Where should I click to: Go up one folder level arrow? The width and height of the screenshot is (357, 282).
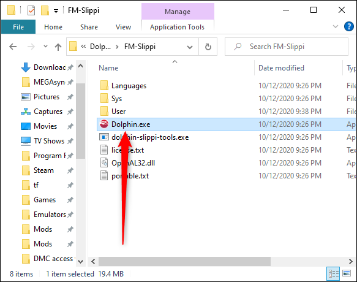(x=58, y=47)
